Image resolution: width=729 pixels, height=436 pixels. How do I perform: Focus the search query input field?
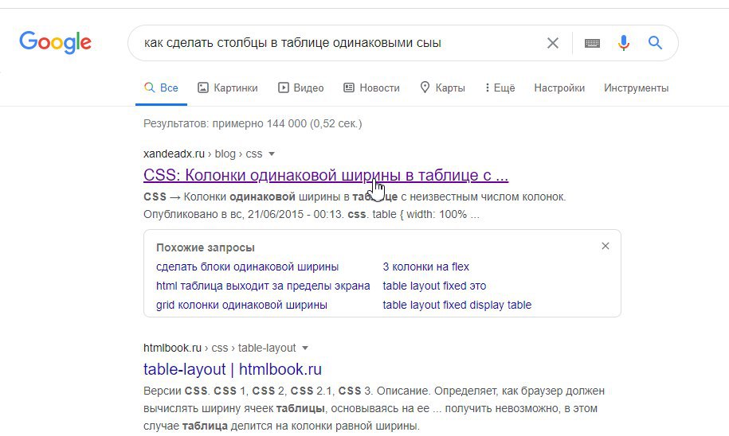pyautogui.click(x=339, y=43)
